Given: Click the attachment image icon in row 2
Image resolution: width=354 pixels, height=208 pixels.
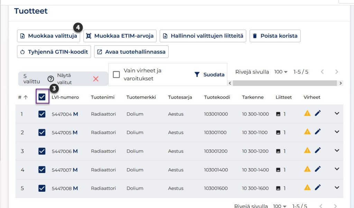Looking at the screenshot, I should click(278, 133).
